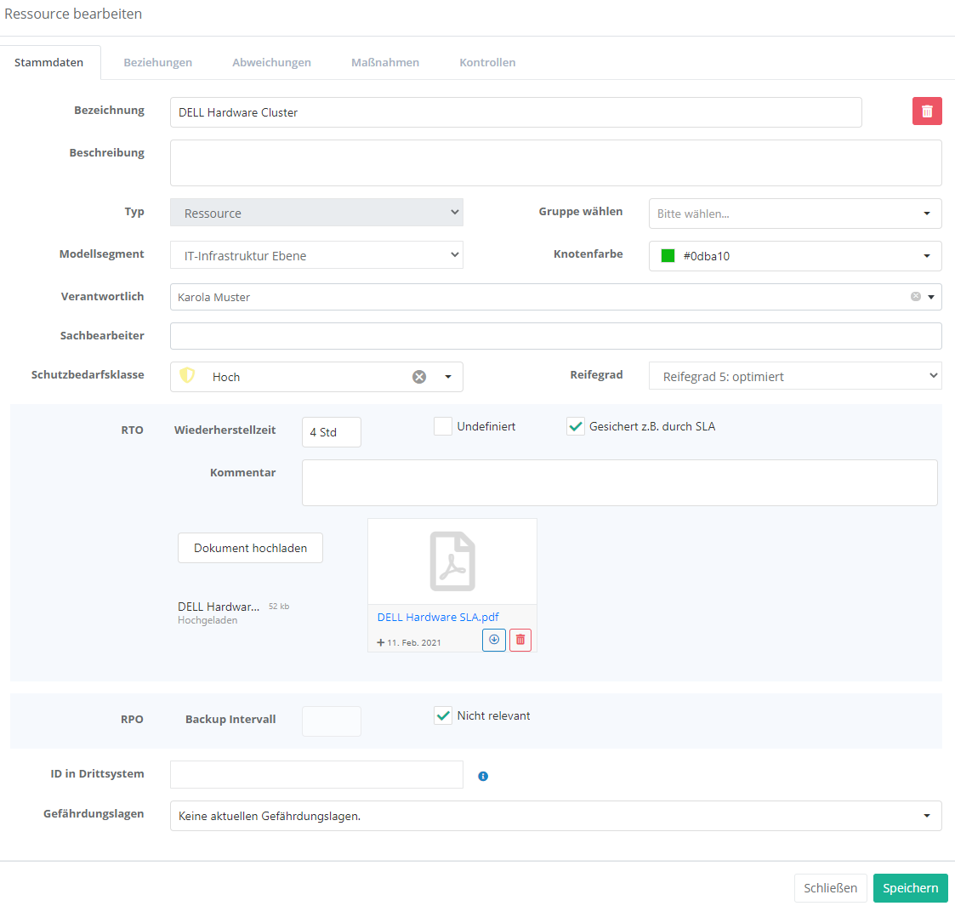Click into the Beschreibung text field
The height and width of the screenshot is (906, 955).
tap(555, 162)
